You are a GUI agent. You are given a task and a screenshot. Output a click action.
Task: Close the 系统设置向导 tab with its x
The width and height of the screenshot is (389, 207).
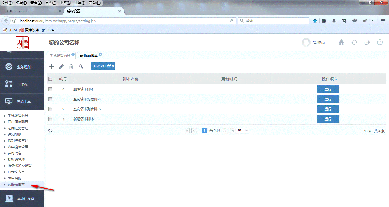coord(73,54)
